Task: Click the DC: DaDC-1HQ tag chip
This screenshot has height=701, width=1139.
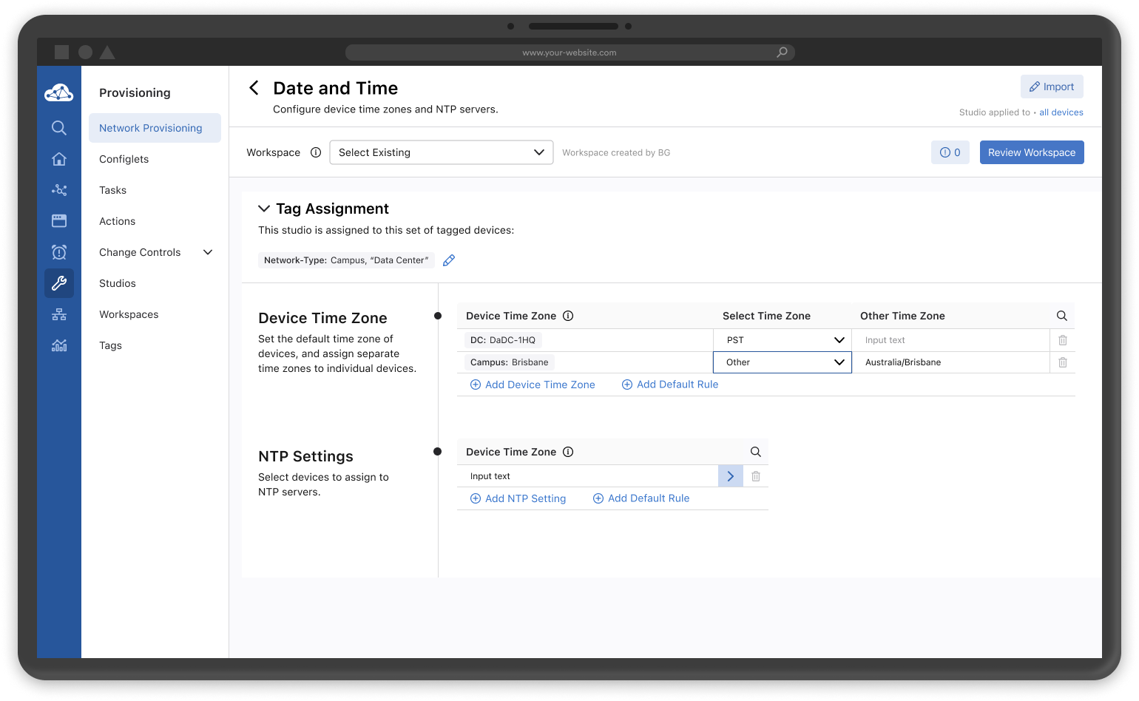Action: pyautogui.click(x=503, y=340)
